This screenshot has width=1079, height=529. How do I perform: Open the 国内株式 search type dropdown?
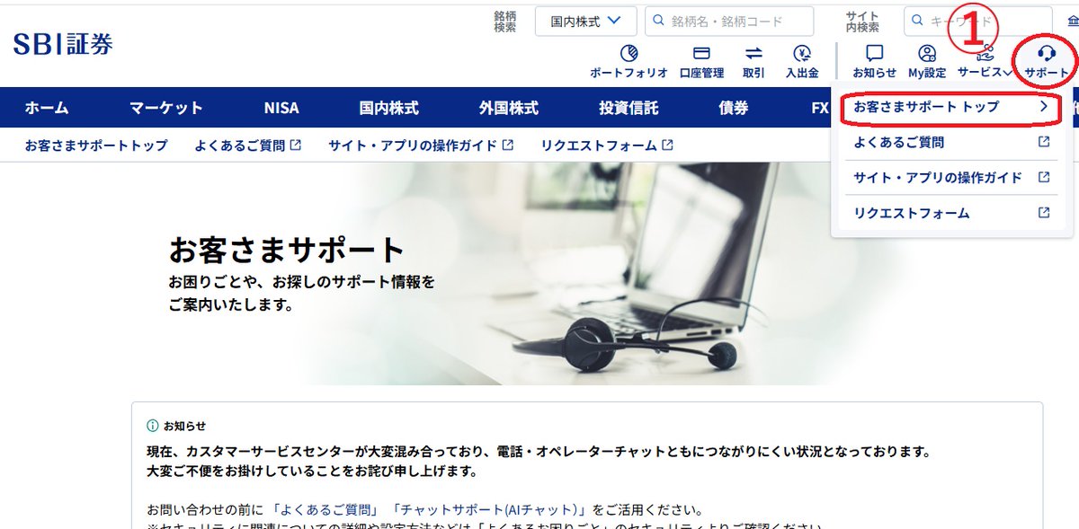point(585,21)
